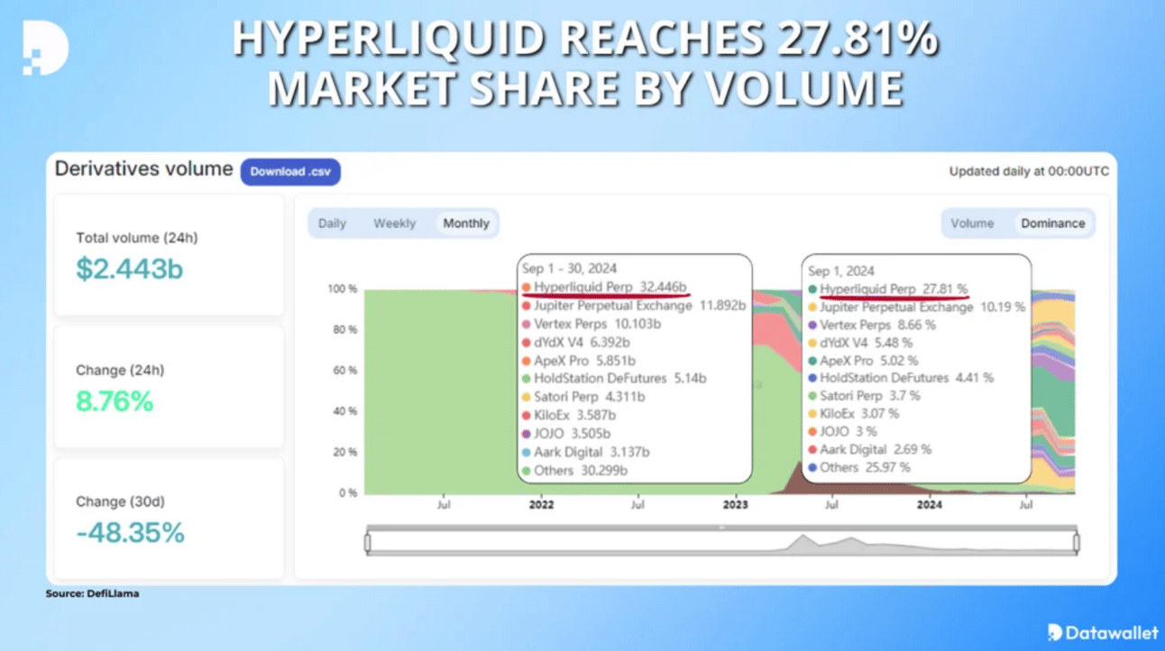Click 'HoldStation DeFutures 5.14b' row
The height and width of the screenshot is (651, 1165).
pyautogui.click(x=614, y=379)
